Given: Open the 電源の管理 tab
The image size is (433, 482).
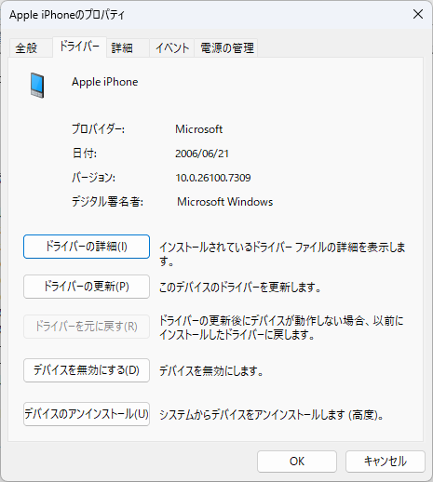Looking at the screenshot, I should coord(226,48).
